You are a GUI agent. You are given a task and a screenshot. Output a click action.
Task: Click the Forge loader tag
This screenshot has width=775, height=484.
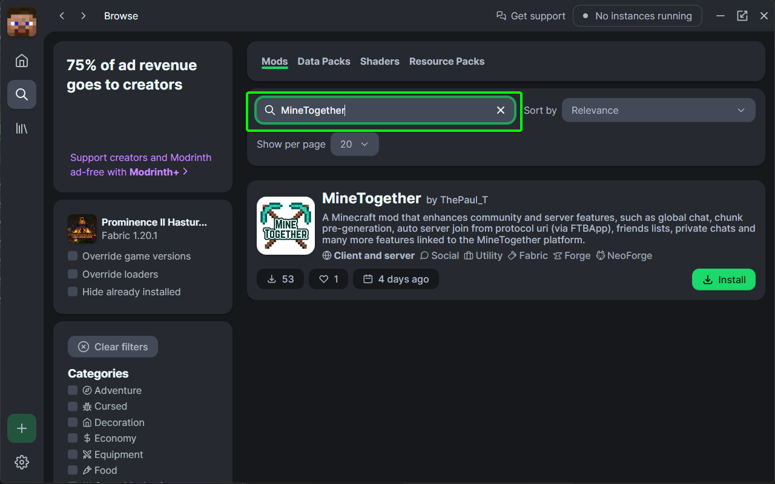coord(572,255)
